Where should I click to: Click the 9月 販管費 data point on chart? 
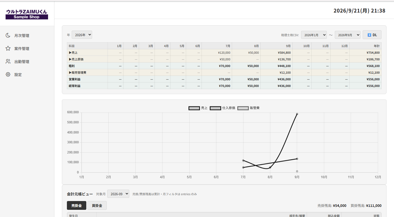click(297, 171)
